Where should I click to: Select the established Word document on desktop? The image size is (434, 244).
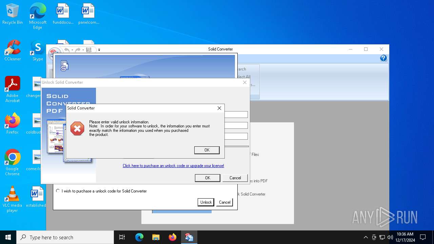pyautogui.click(x=36, y=197)
